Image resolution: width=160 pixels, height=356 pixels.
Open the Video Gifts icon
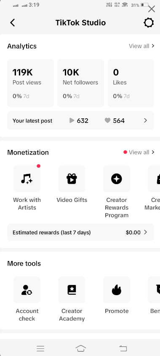click(72, 179)
